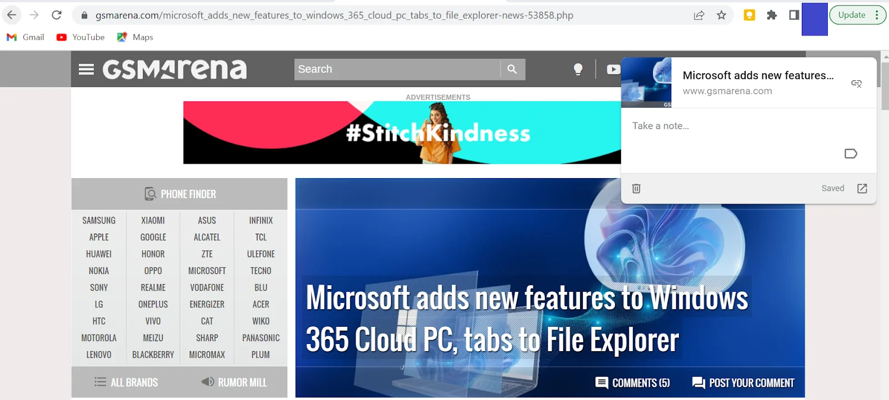Image resolution: width=889 pixels, height=400 pixels.
Task: Bookmark this page with the star icon
Action: click(x=721, y=15)
